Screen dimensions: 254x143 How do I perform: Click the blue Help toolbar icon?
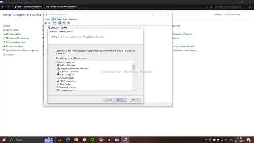(60, 23)
